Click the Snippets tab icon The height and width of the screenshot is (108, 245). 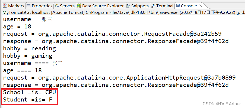click(x=128, y=6)
